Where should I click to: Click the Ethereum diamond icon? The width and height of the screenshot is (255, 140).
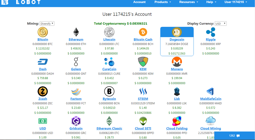[x=76, y=32]
